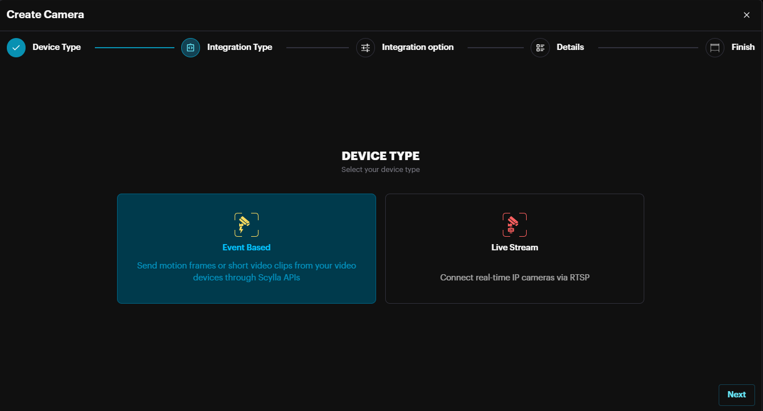This screenshot has width=763, height=411.
Task: Click the Finish step flag icon
Action: click(715, 48)
